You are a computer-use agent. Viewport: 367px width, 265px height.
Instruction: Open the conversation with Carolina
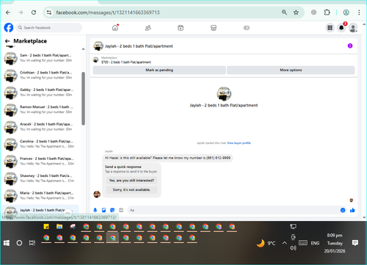(x=40, y=144)
